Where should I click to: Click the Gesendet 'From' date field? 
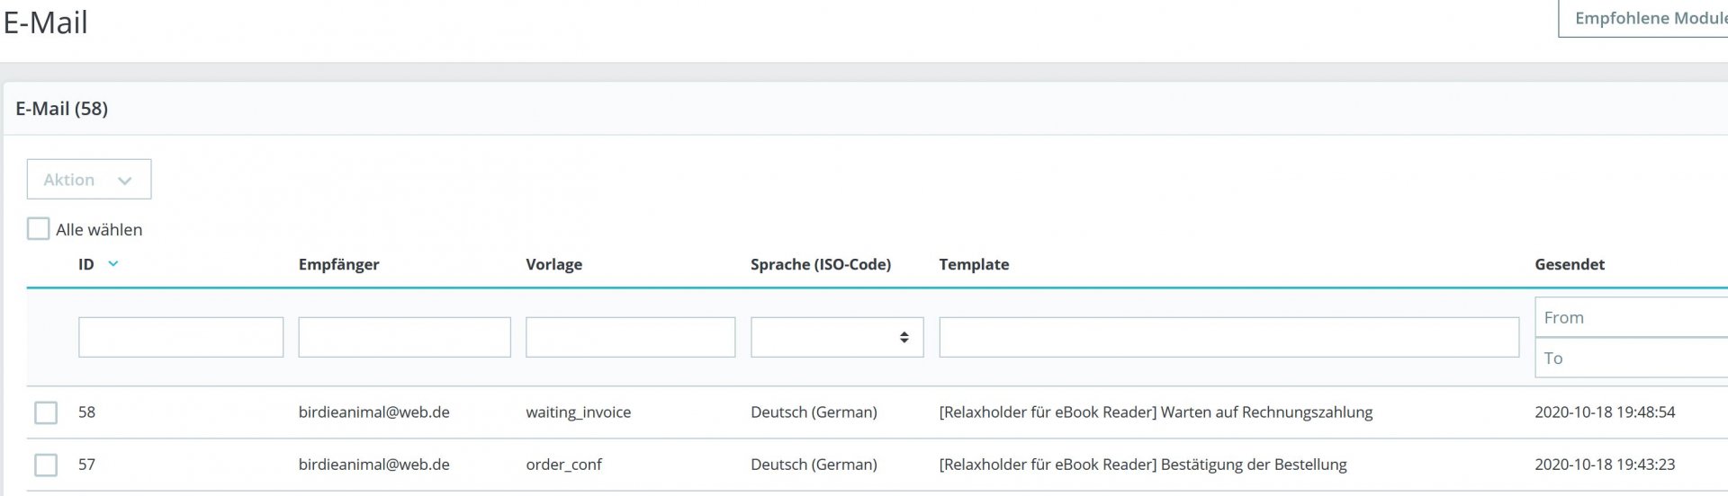tap(1631, 318)
